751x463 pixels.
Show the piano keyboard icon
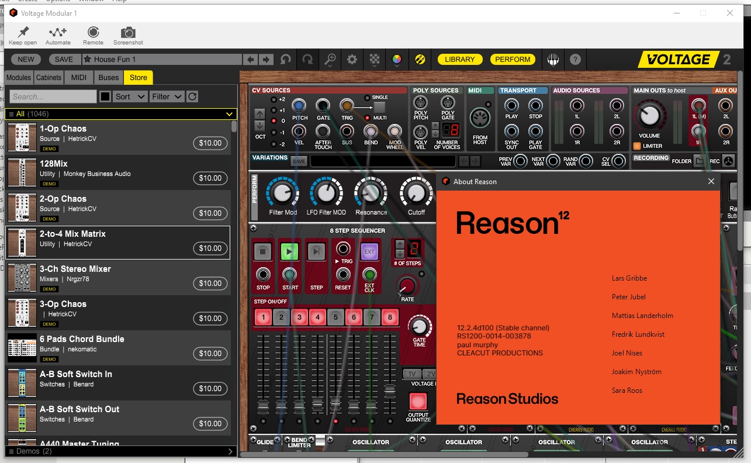[553, 59]
